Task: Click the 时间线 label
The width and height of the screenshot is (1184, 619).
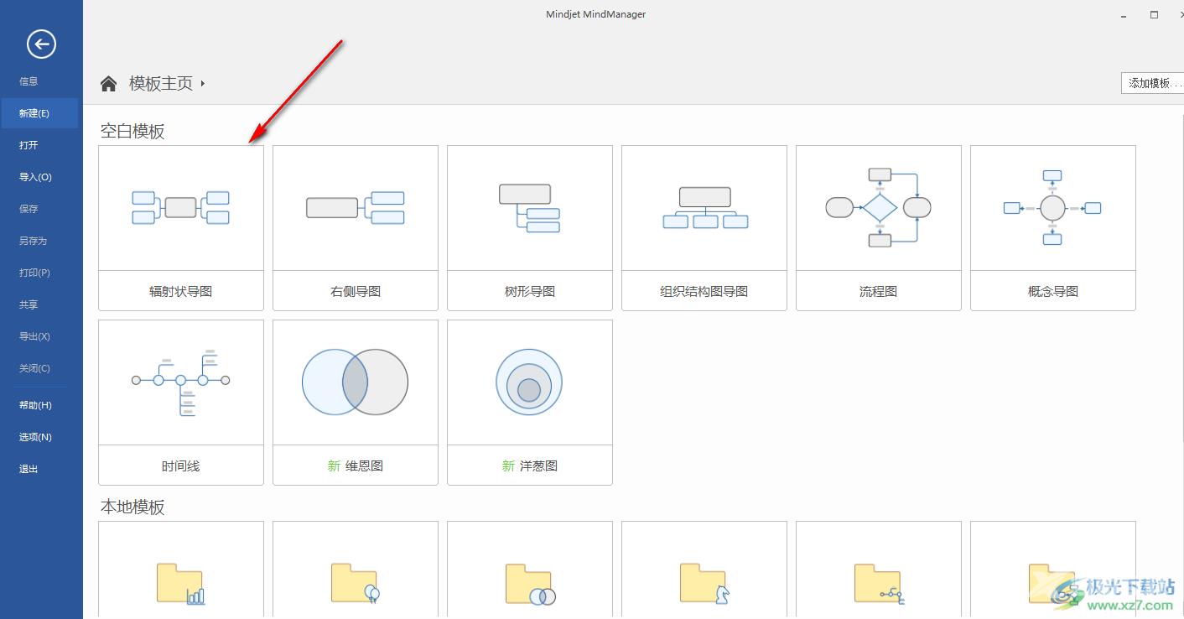Action: (181, 466)
